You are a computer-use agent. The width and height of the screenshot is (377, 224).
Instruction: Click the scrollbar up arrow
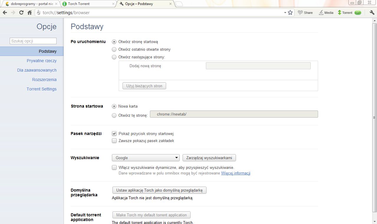(375, 20)
